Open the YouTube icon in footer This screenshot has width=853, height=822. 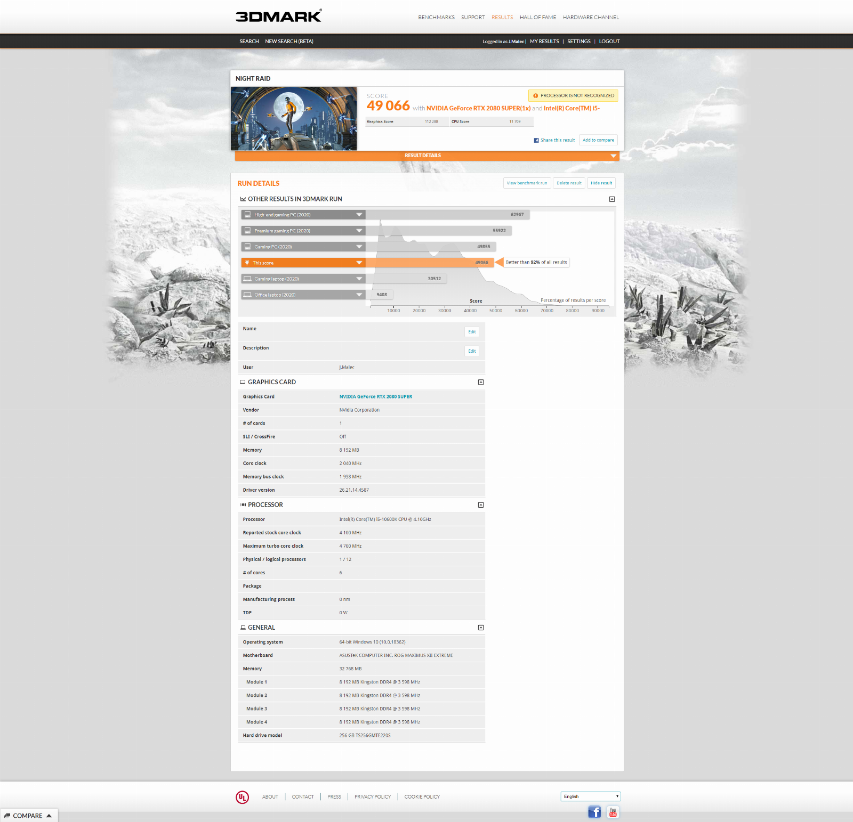(x=613, y=812)
